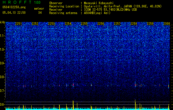Click the A504HB(yagi 4el) antenna text
Screen dimensions: 173x110
tap(97, 13)
